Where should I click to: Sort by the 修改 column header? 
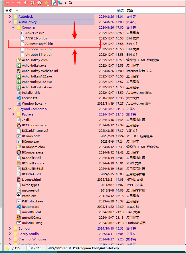(x=120, y=10)
